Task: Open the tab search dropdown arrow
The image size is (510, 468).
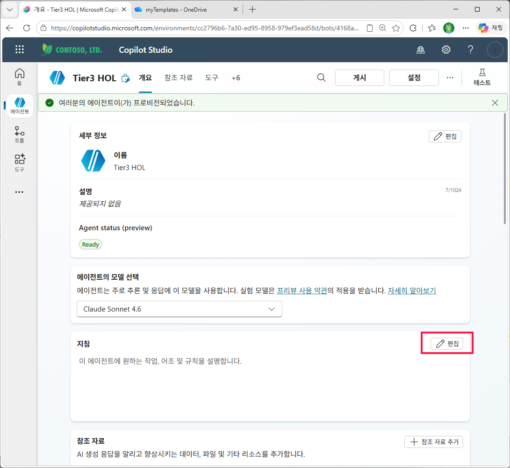Action: [10, 9]
